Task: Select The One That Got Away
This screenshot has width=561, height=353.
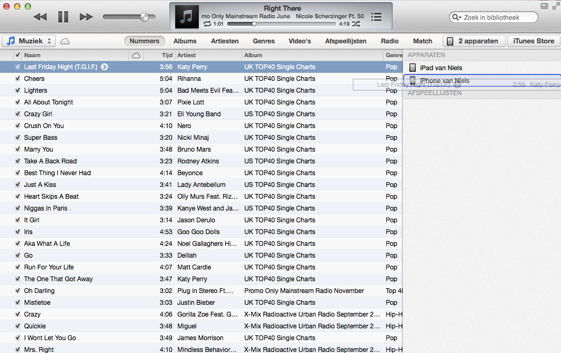Action: click(x=58, y=279)
